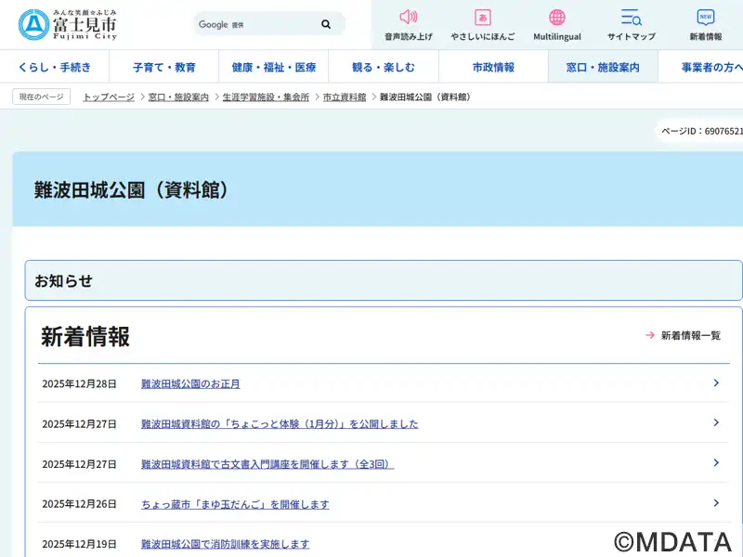Click chevron on ちょこっと体験 news row
The image size is (743, 557).
pos(716,422)
